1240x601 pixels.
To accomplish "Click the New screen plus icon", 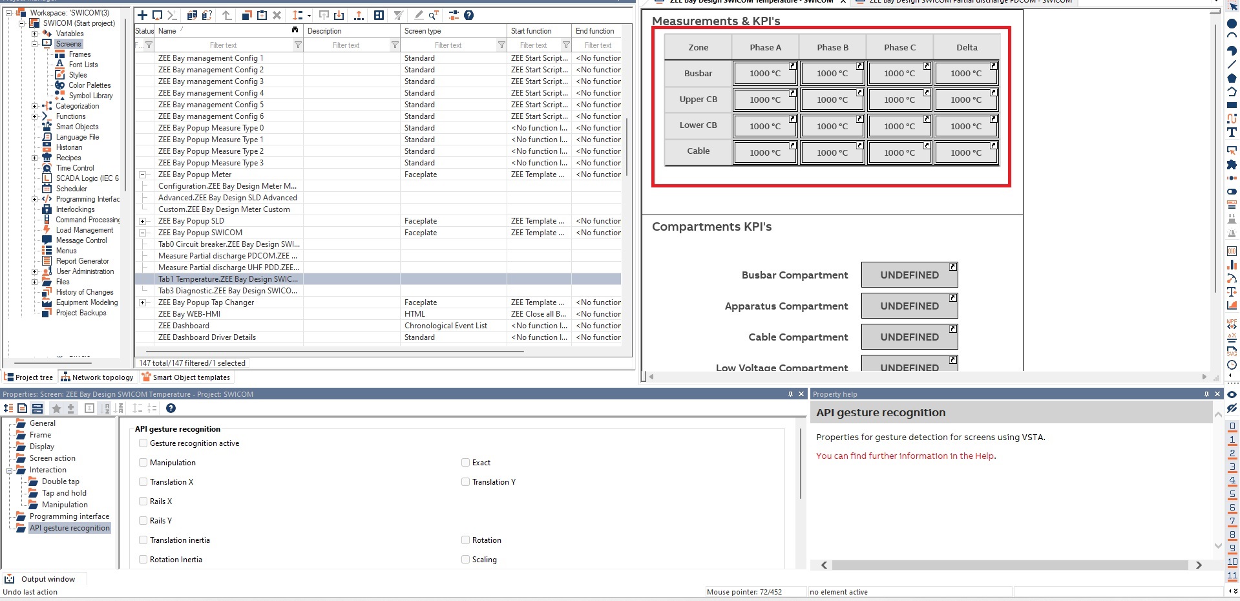I will click(x=143, y=15).
